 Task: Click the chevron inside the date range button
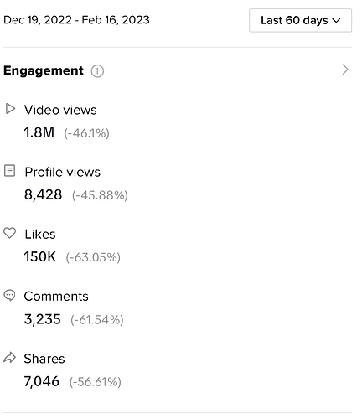[337, 20]
